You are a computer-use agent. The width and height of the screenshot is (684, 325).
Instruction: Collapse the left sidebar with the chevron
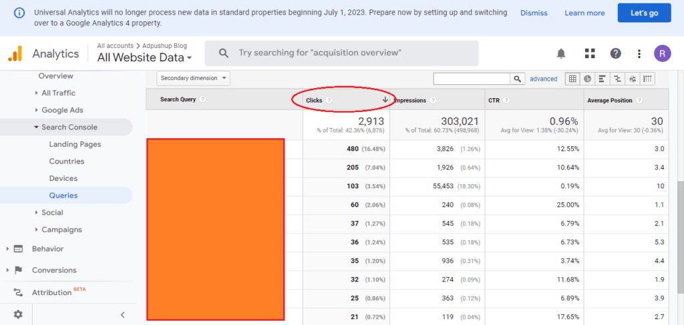point(122,314)
